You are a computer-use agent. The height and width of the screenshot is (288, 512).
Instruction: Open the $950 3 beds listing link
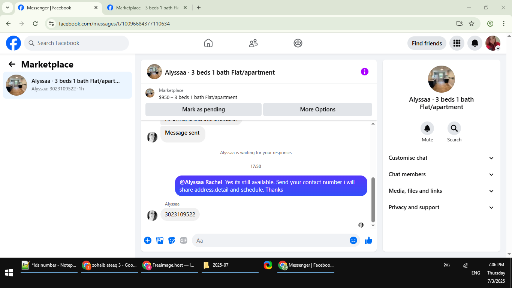pos(198,97)
